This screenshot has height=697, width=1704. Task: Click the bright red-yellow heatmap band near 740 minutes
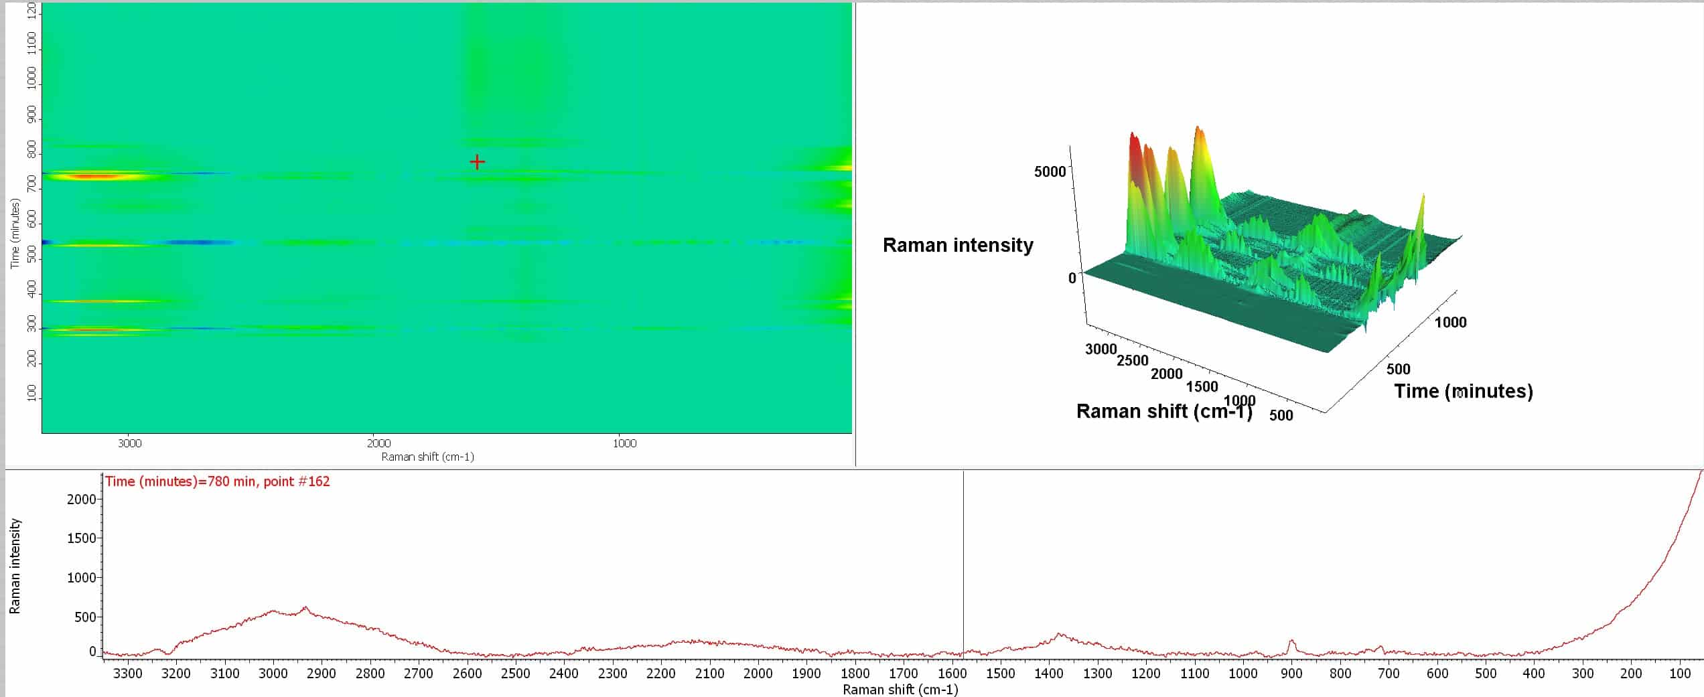94,177
